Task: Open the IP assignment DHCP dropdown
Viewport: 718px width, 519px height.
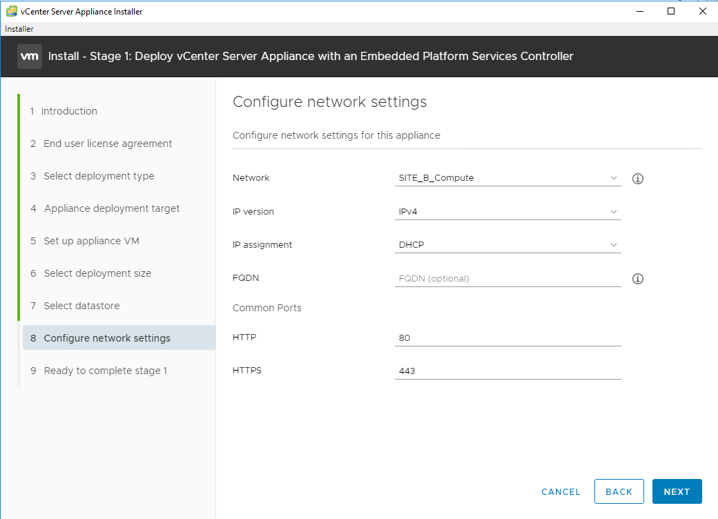Action: click(x=507, y=245)
